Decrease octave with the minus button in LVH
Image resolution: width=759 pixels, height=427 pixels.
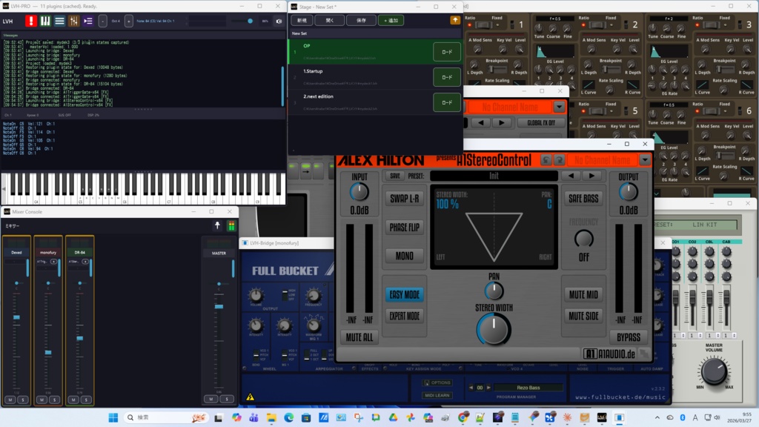(102, 21)
